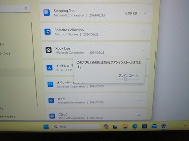The image size is (189, 141).
Task: Open more options for Solitaire Collection
Action: coord(143,32)
